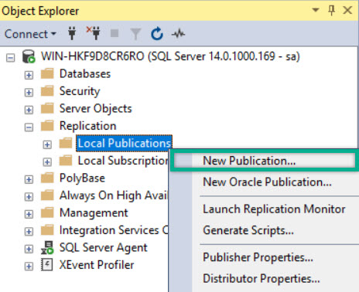
Task: Click the Stop square toolbar icon
Action: click(x=115, y=33)
